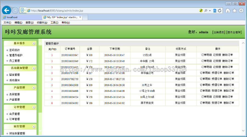Click the 注销退出 logout link

[x=219, y=32]
